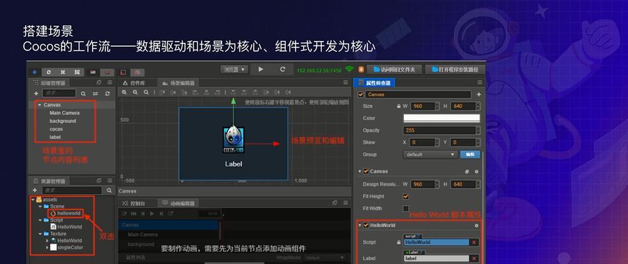Switch to the 属性检查器 tab
628x264 pixels.
(x=374, y=82)
